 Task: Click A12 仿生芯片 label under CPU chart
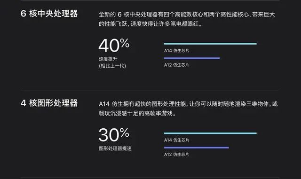(x=176, y=65)
